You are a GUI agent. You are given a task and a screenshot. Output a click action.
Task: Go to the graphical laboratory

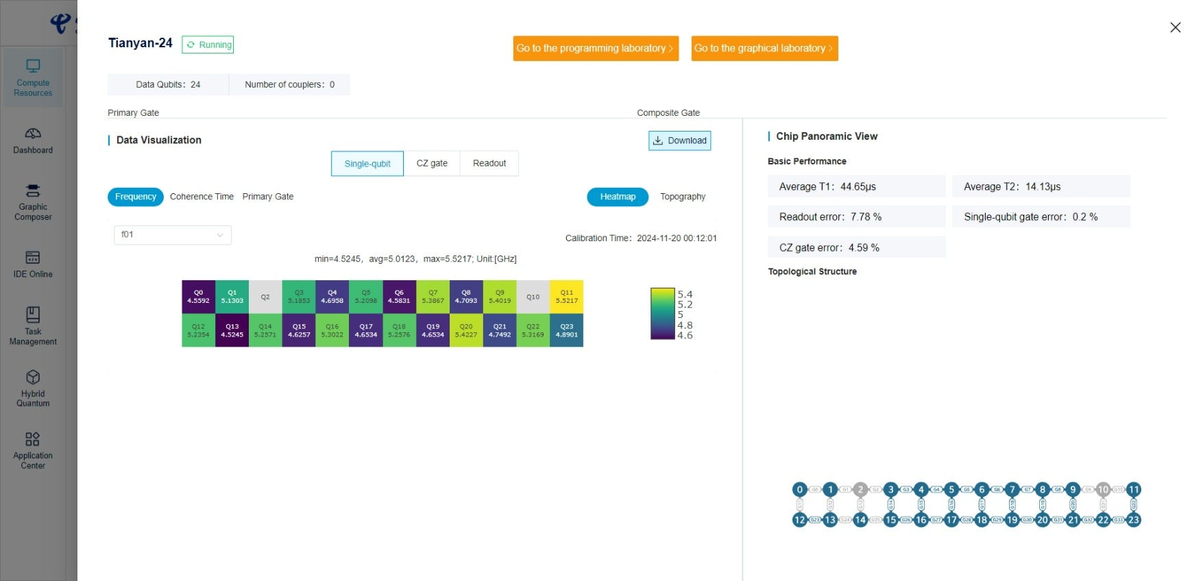click(x=764, y=48)
